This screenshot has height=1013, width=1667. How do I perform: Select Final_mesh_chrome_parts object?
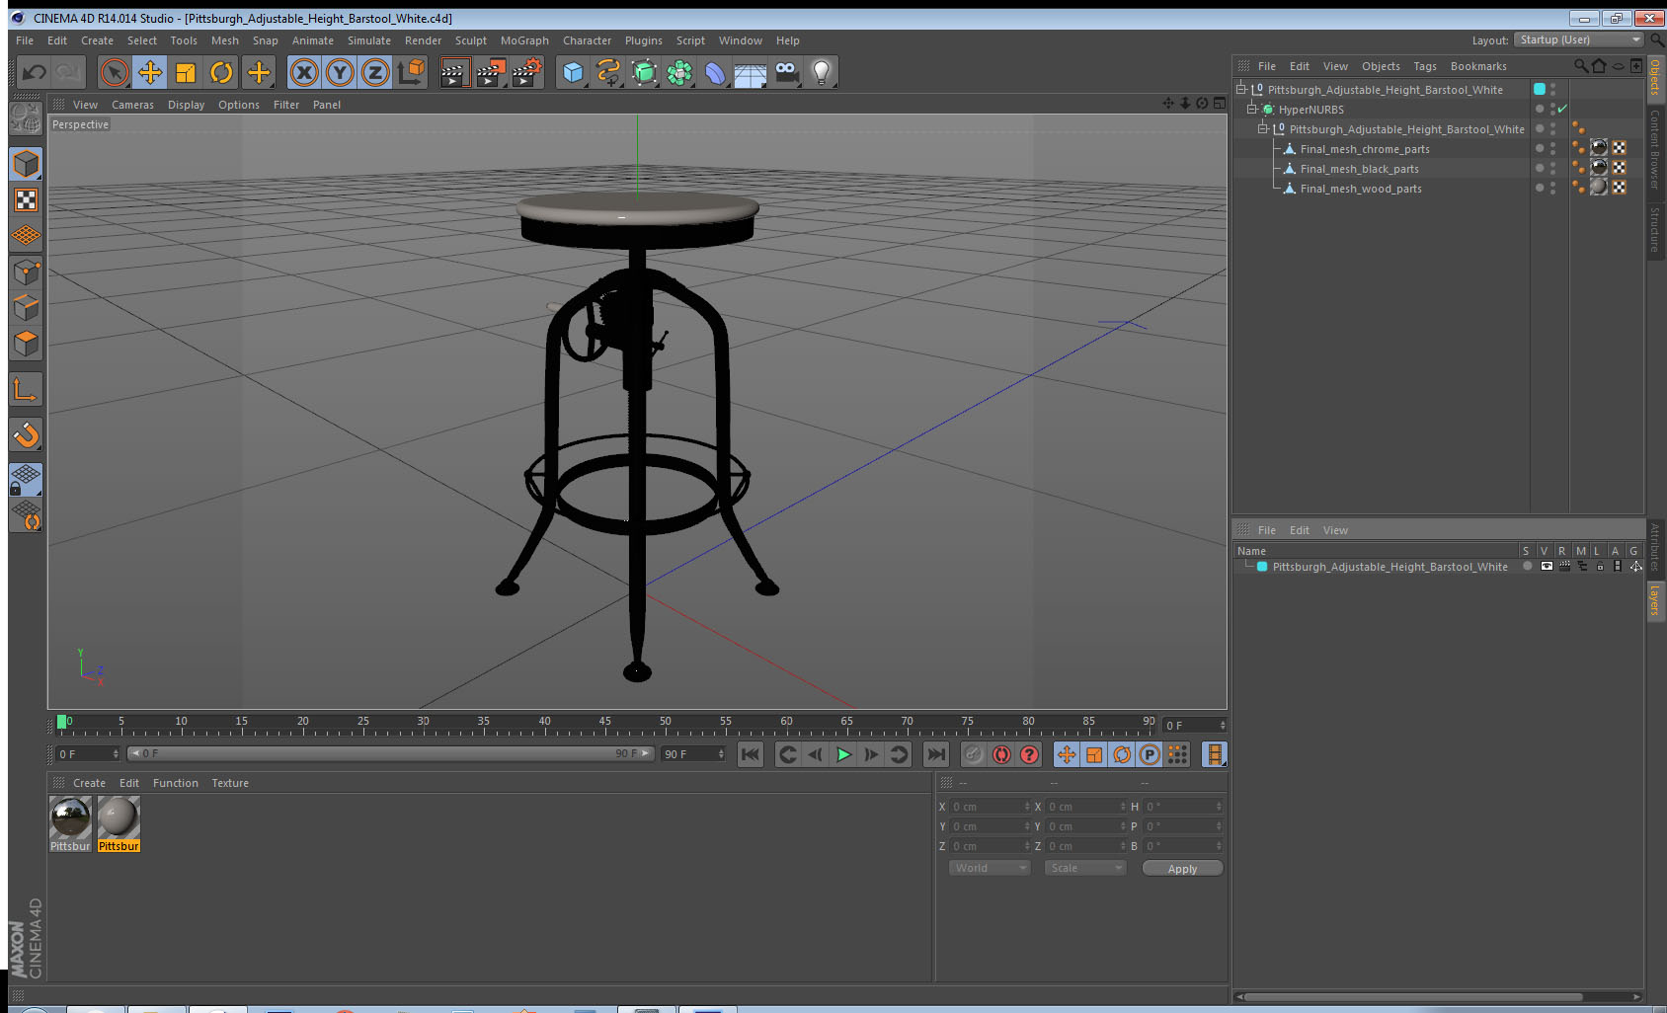(x=1365, y=149)
